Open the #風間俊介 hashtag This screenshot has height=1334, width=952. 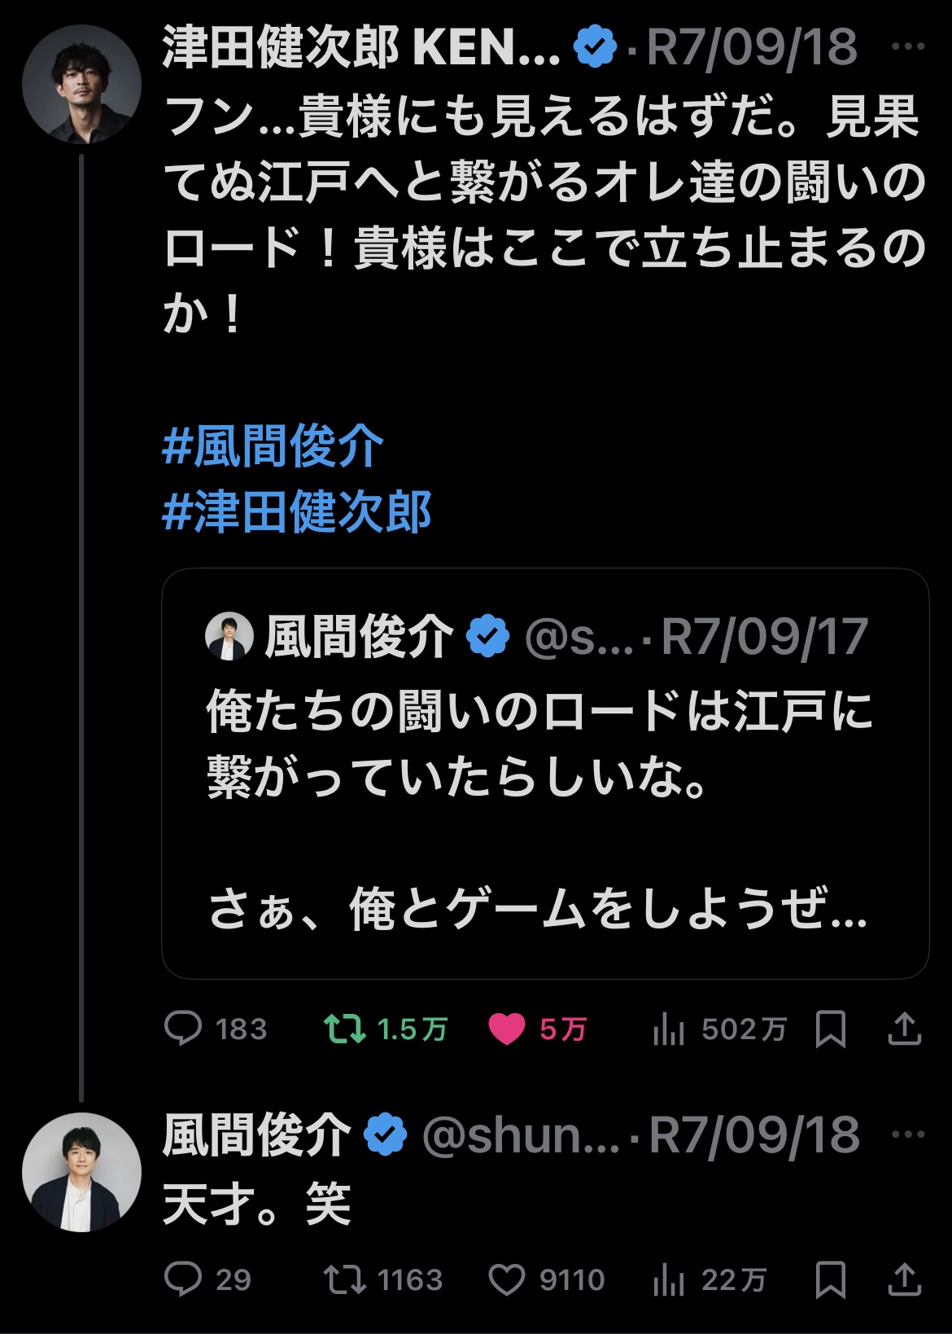pos(273,445)
